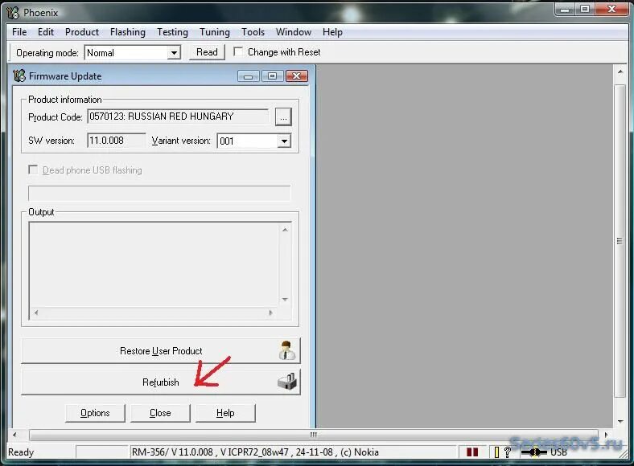Screen dimensions: 634x466
Task: Click the Output box scroll left arrow
Action: pyautogui.click(x=36, y=313)
